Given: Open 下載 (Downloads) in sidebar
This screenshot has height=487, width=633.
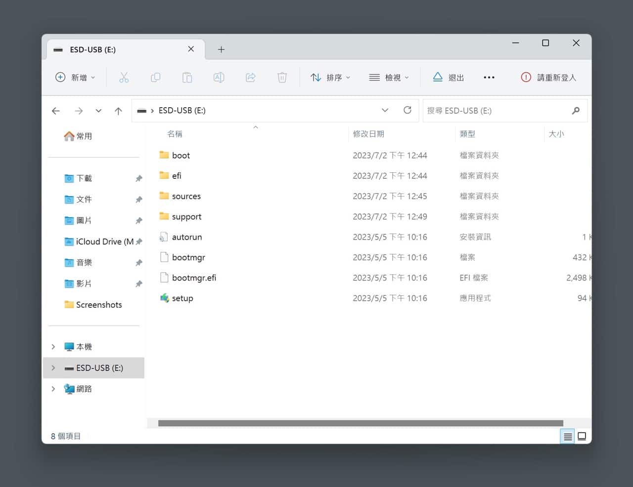Looking at the screenshot, I should point(78,178).
